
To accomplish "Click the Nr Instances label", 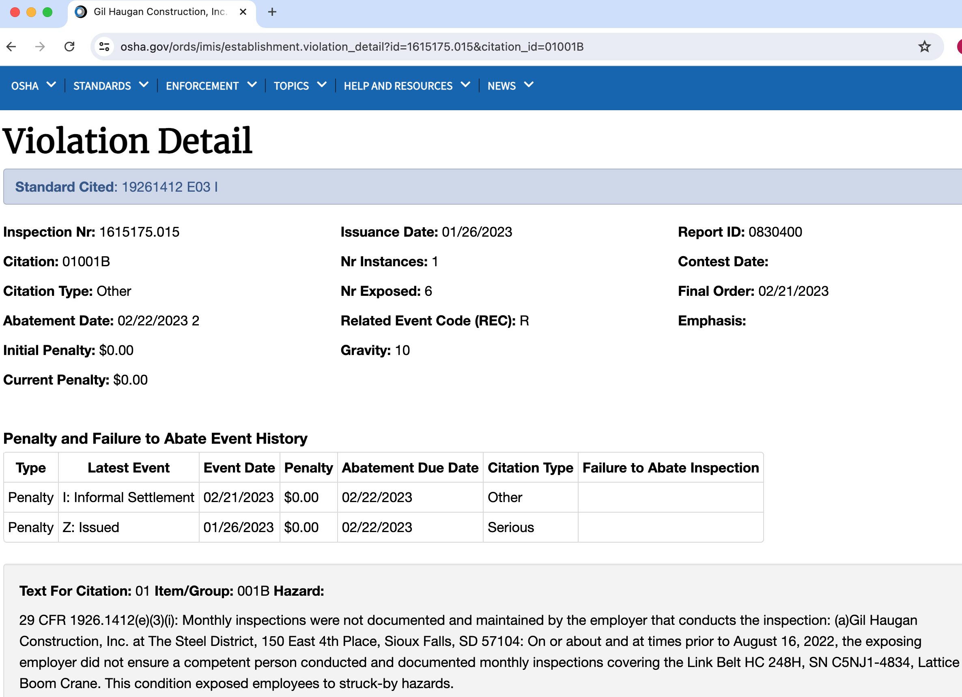I will tap(384, 262).
